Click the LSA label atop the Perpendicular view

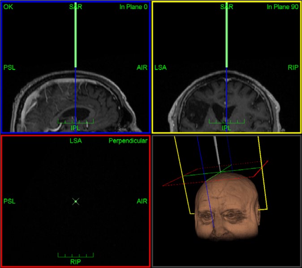(76, 141)
